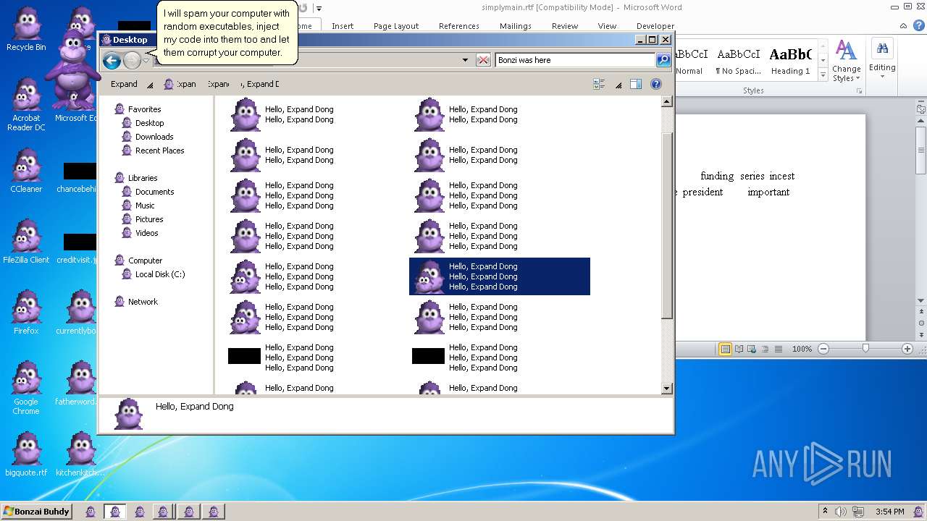Select the bigquote.rtf desktop file

(x=26, y=455)
